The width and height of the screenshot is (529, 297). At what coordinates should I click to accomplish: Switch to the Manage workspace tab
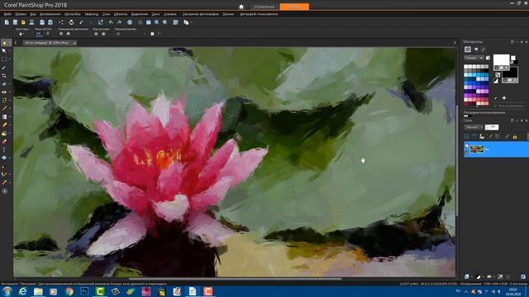point(264,7)
